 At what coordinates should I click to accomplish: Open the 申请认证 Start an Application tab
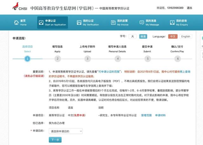53,23
